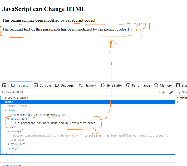
Task: Open the Inspector tab
Action: 20,85
